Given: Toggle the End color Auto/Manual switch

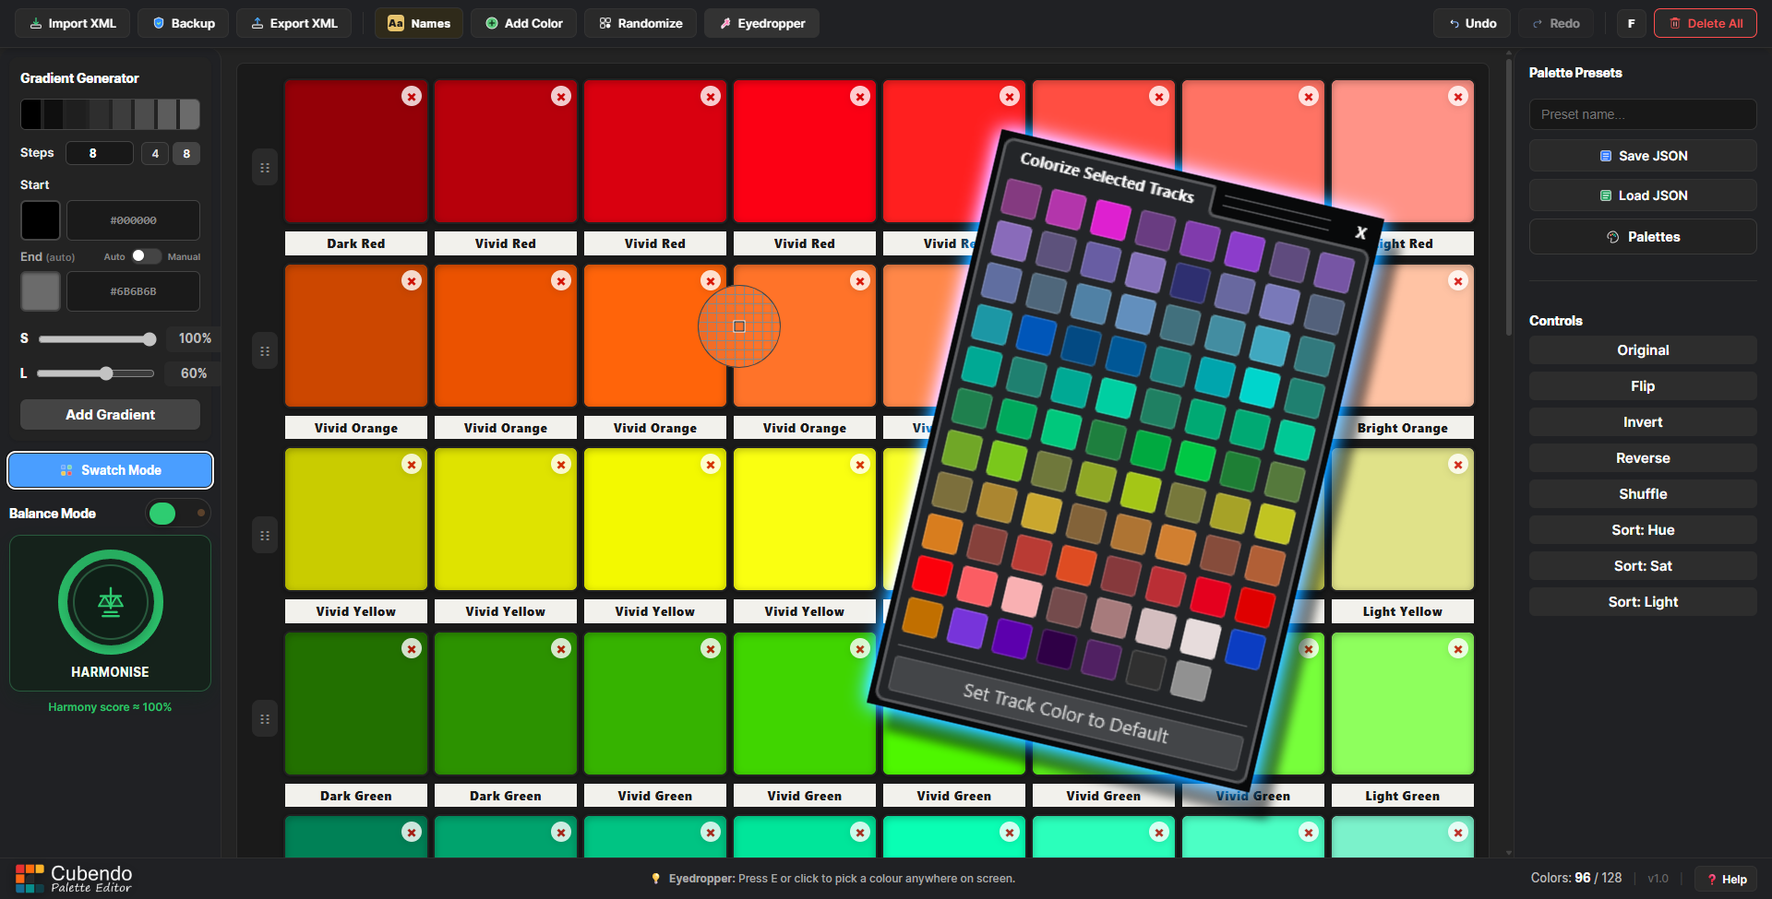Looking at the screenshot, I should point(146,256).
